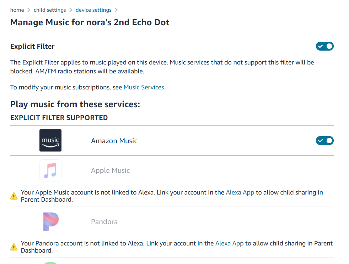
Task: Select the greyed-out Pandora label
Action: [x=104, y=222]
